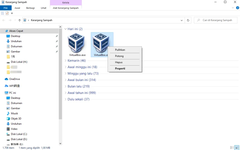This screenshot has height=150, width=240.
Task: Click the Back navigation arrow
Action: [4, 20]
